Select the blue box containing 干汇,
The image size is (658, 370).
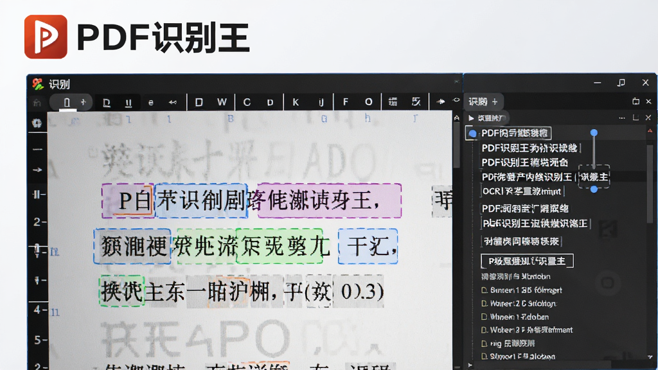(368, 246)
